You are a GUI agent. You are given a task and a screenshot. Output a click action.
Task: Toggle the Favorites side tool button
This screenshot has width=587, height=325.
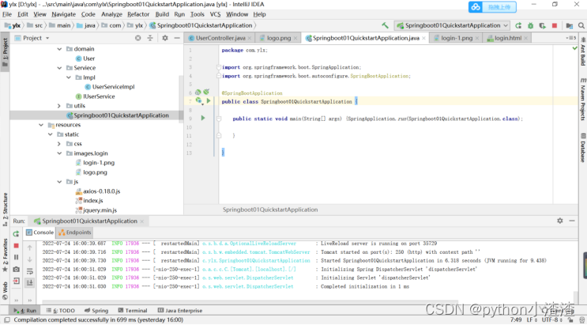(x=5, y=255)
